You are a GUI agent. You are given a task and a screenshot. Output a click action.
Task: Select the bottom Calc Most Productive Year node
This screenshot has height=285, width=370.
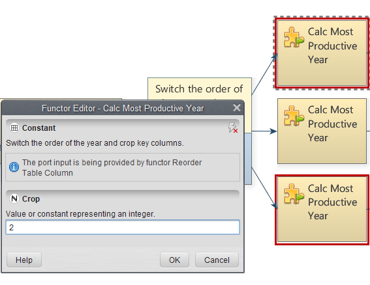[322, 210]
